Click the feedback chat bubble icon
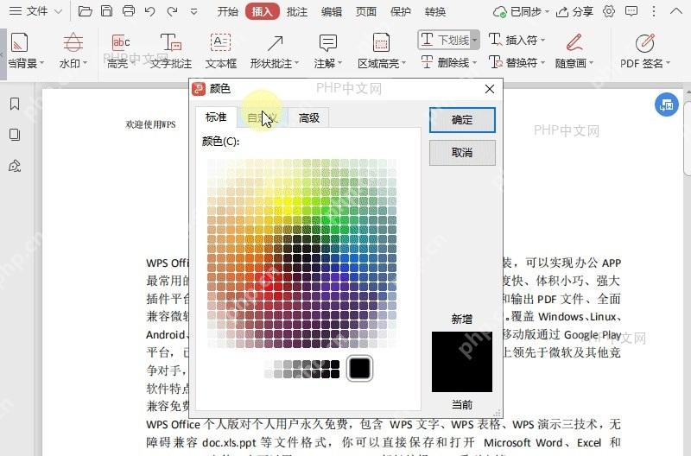This screenshot has height=456, width=691. (x=631, y=11)
